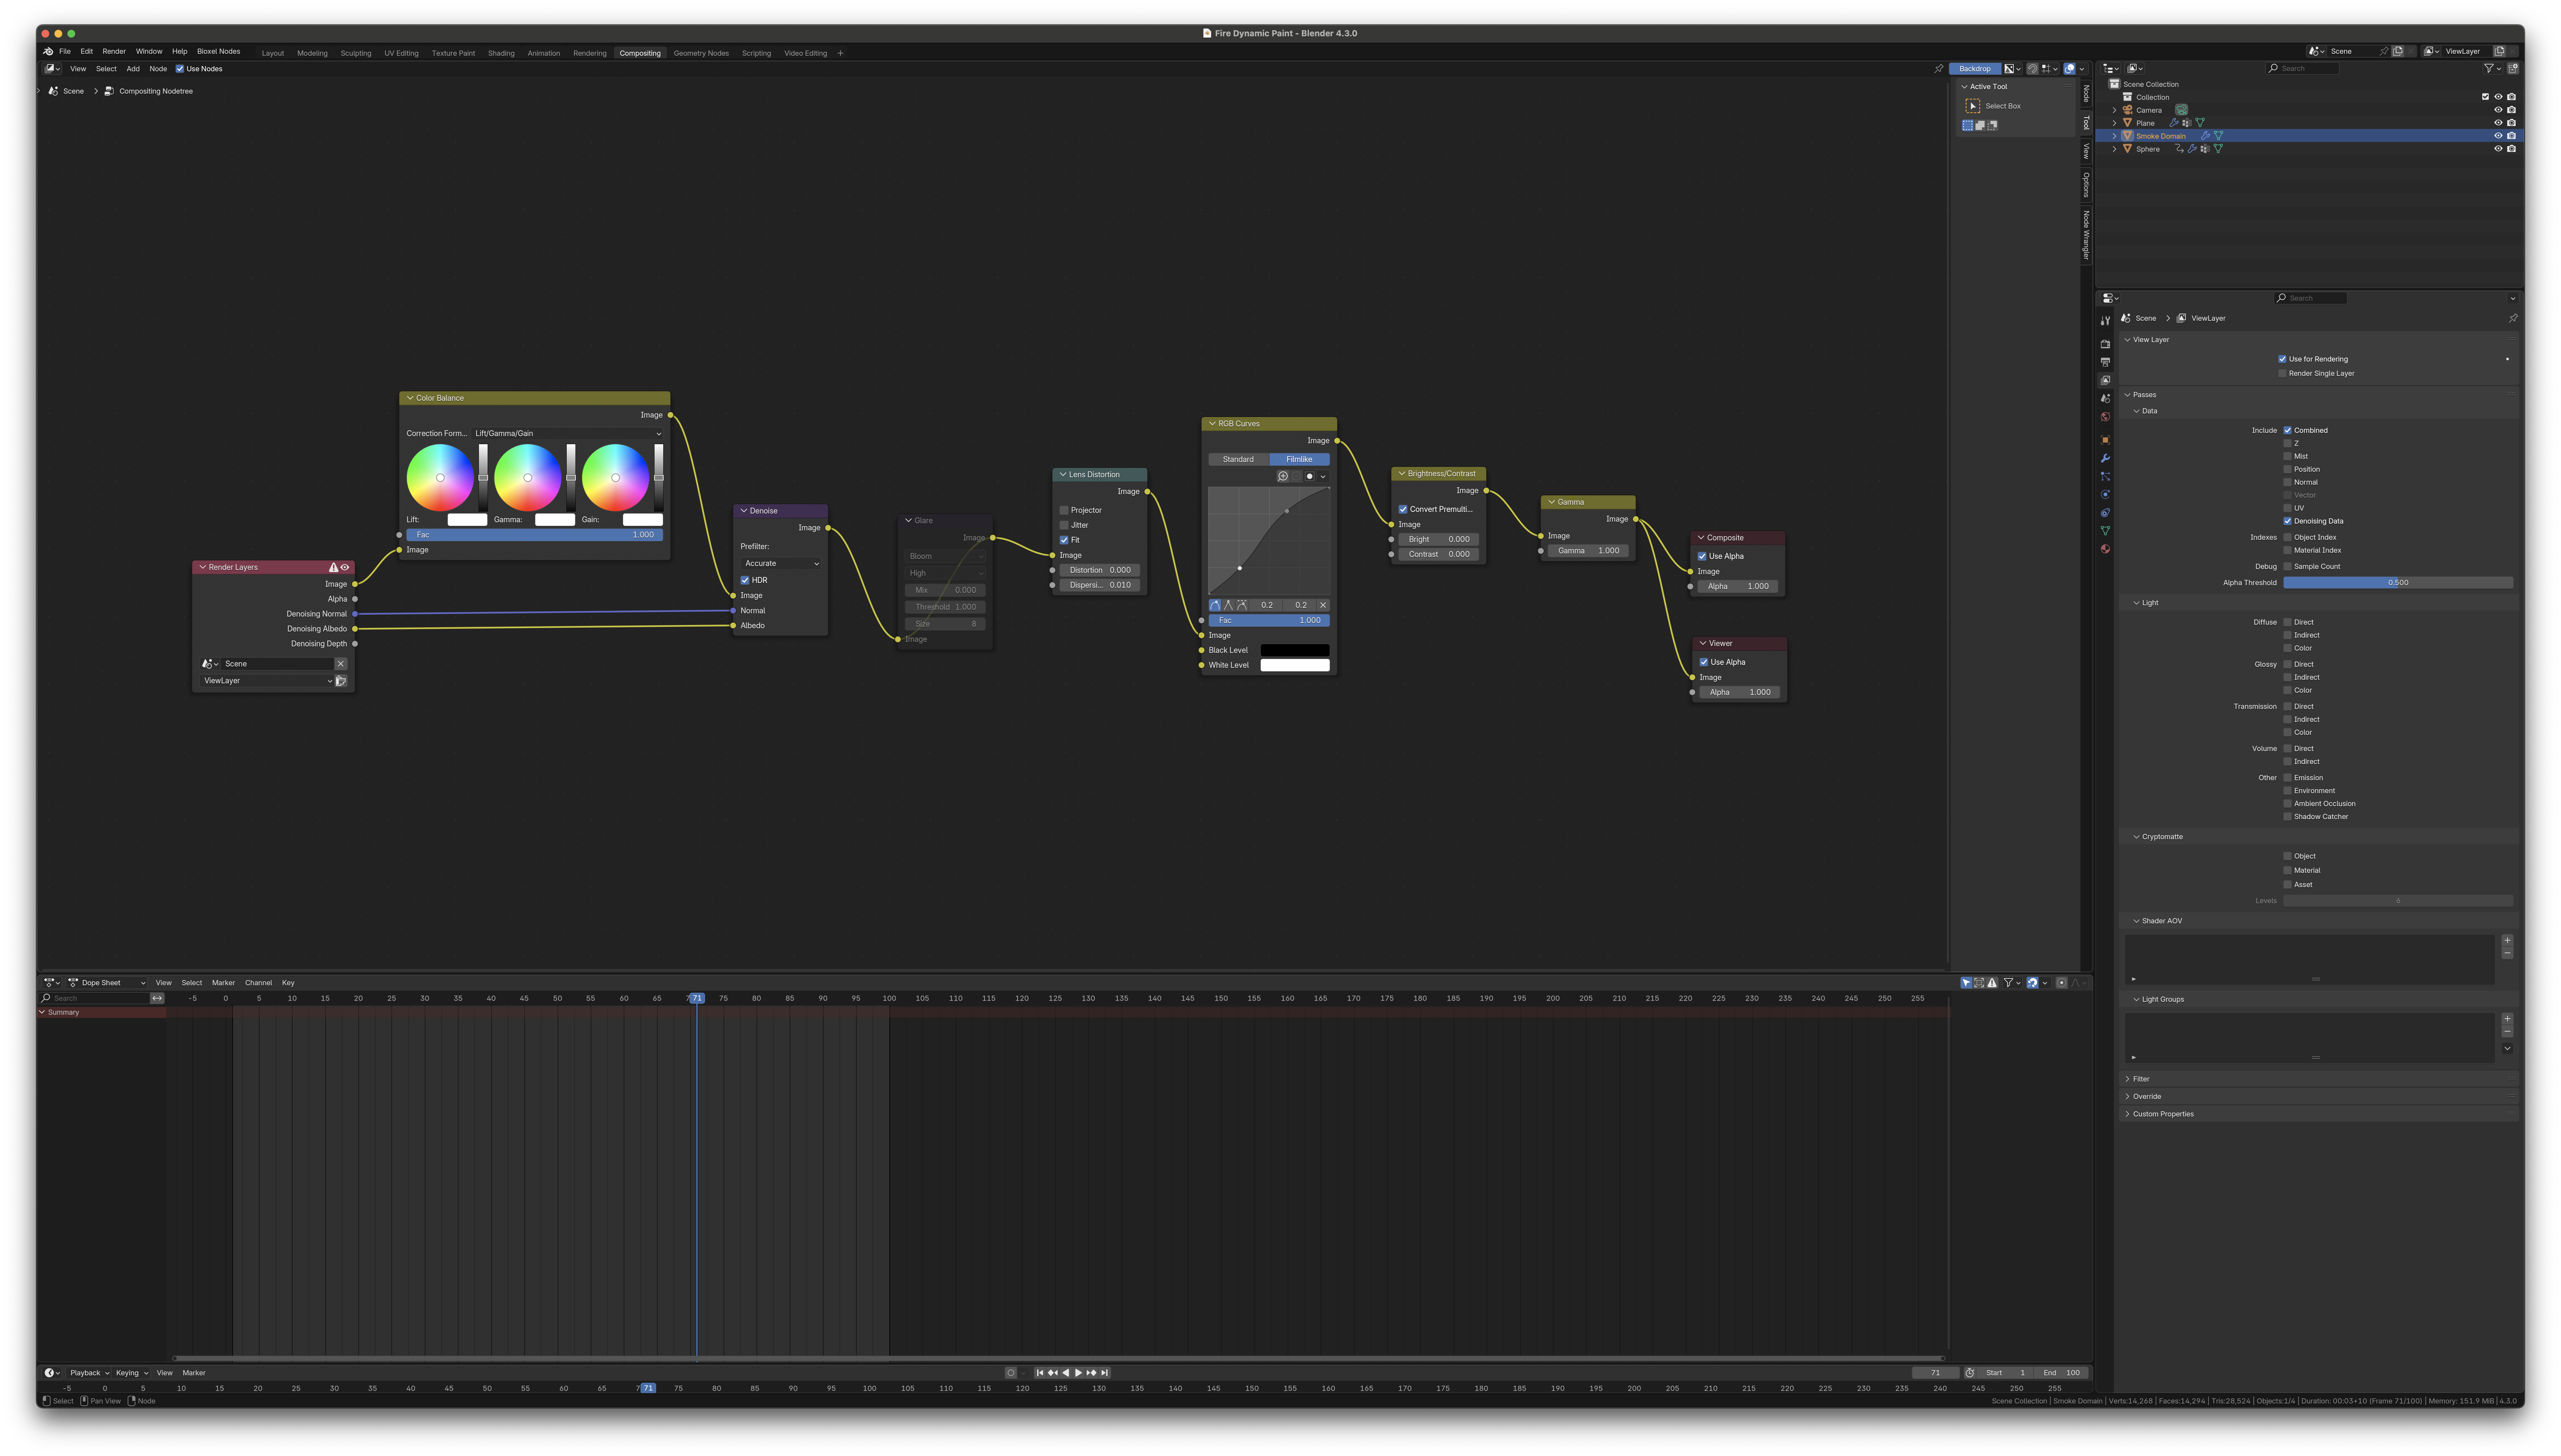Disable Use for Rendering checkbox
Image resolution: width=2561 pixels, height=1456 pixels.
click(2282, 359)
